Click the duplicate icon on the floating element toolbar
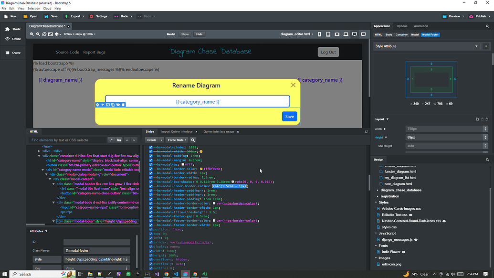 (113, 104)
